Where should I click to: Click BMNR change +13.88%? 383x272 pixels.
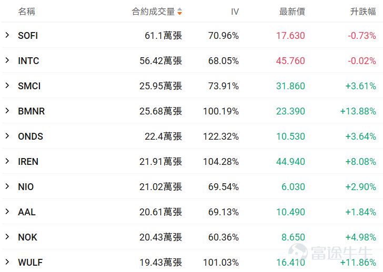(x=358, y=111)
